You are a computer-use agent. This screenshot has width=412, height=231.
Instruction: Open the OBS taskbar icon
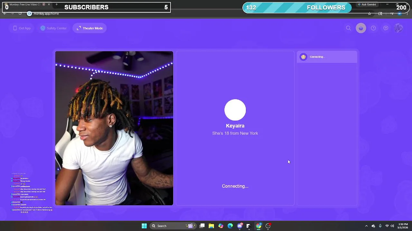[x=268, y=226]
